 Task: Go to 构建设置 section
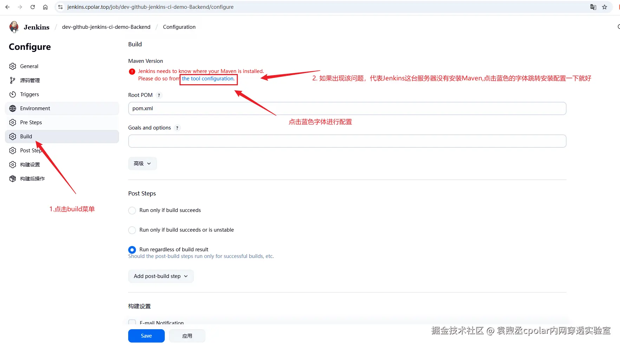(x=62, y=165)
